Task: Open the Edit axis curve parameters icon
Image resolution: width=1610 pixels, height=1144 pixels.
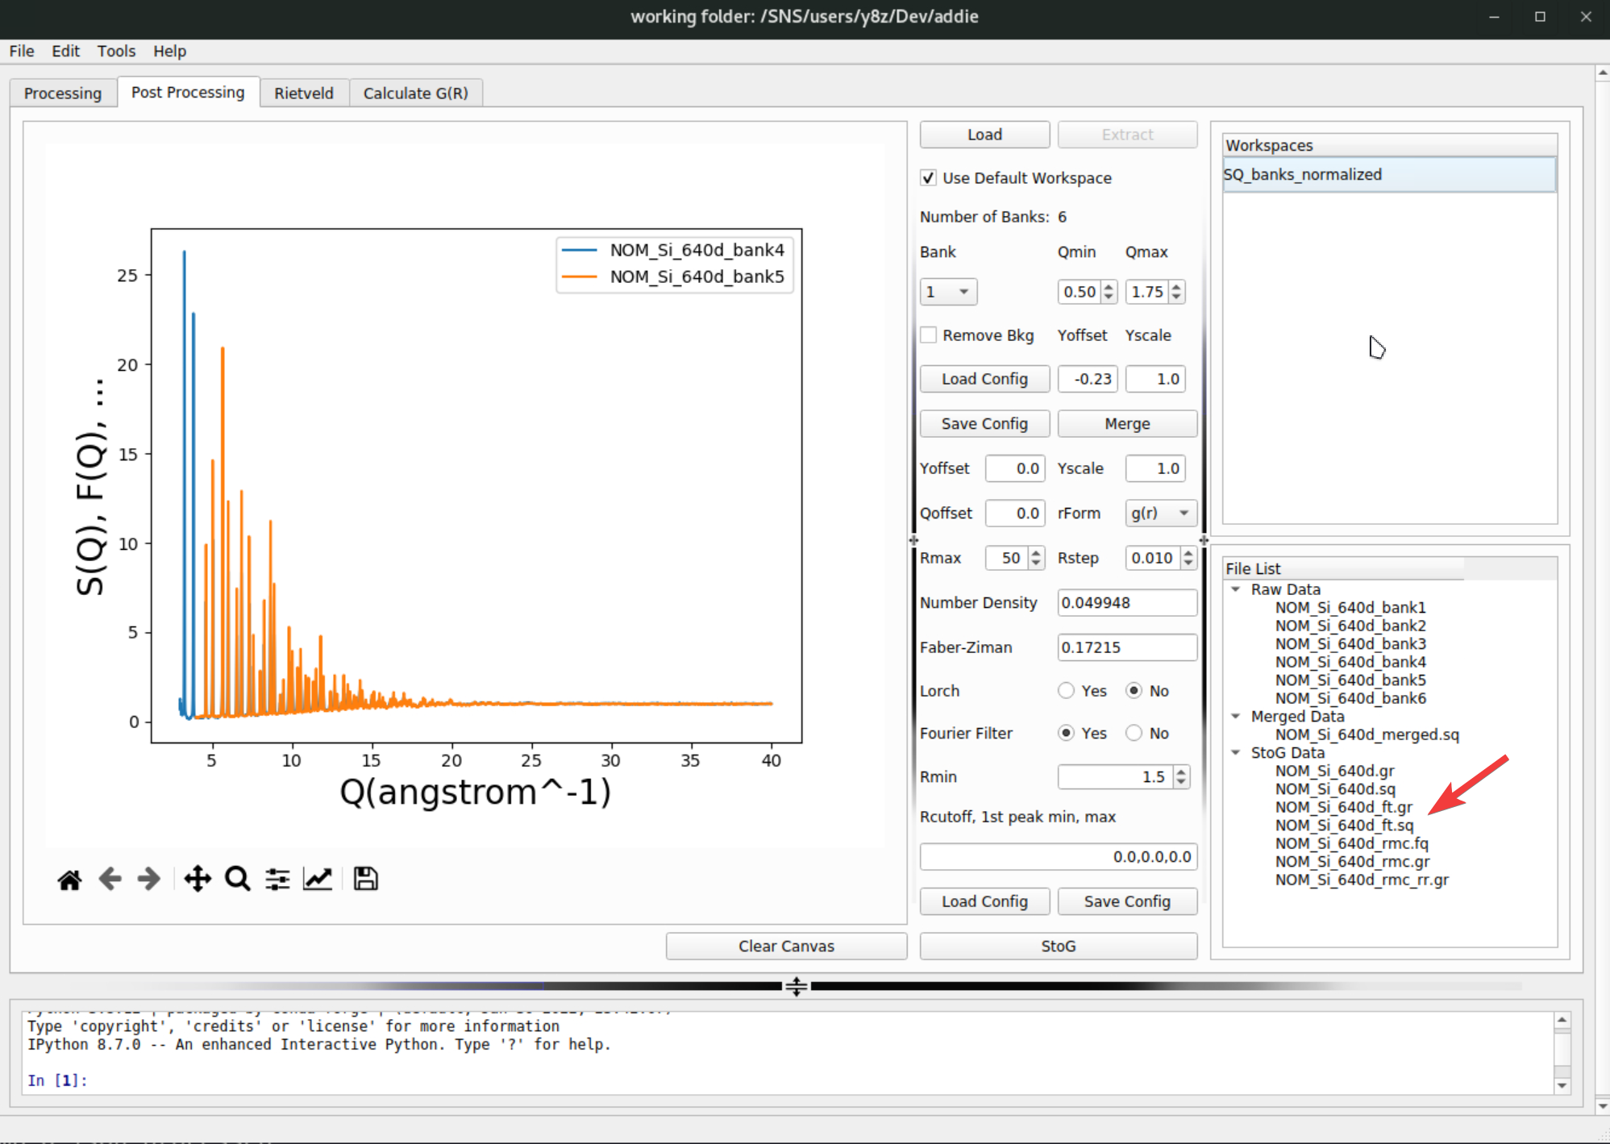Action: [318, 879]
